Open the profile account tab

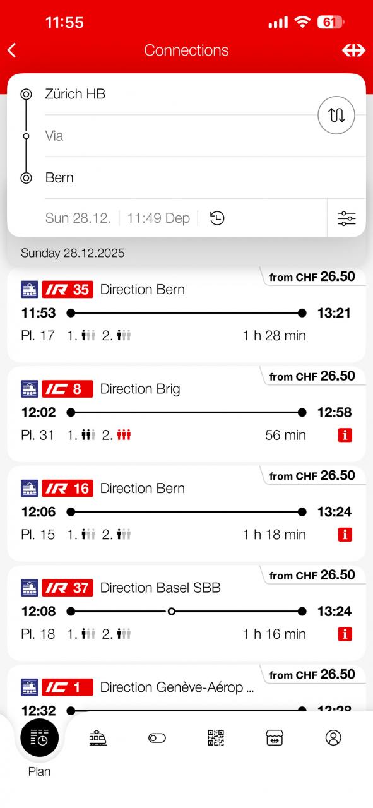click(x=333, y=737)
